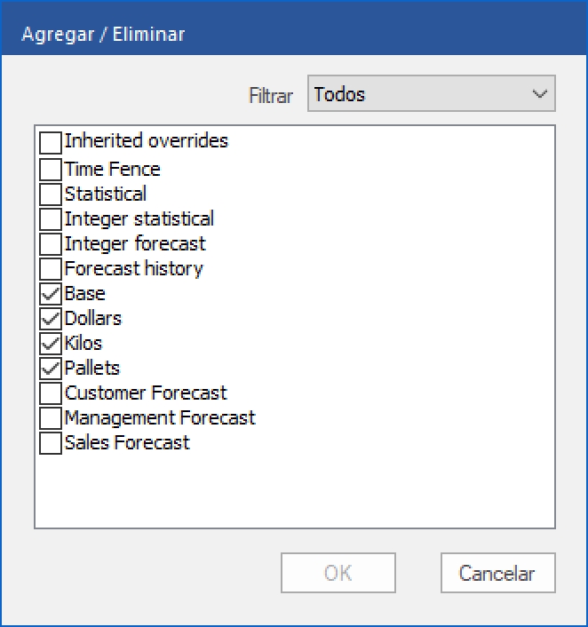Tick the Statistical checkbox
This screenshot has width=588, height=627.
(x=51, y=194)
